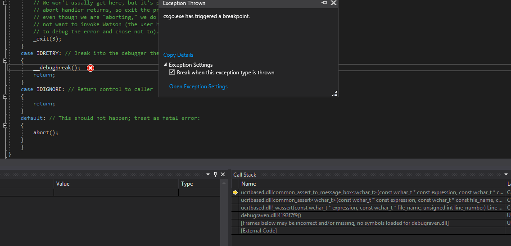Open Exception Settings via the link
Viewport: 511px width, 246px height.
click(198, 87)
